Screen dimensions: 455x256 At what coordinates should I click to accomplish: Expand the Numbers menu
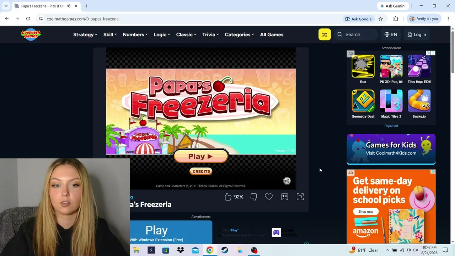(135, 34)
